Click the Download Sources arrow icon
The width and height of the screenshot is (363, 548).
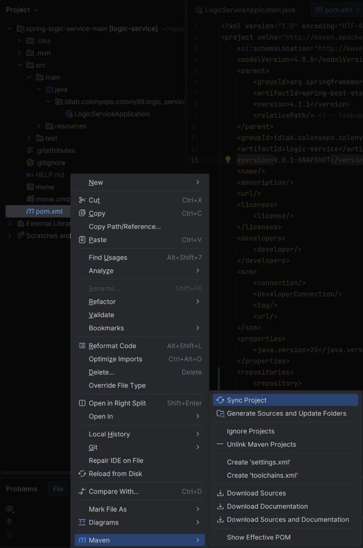pos(220,493)
